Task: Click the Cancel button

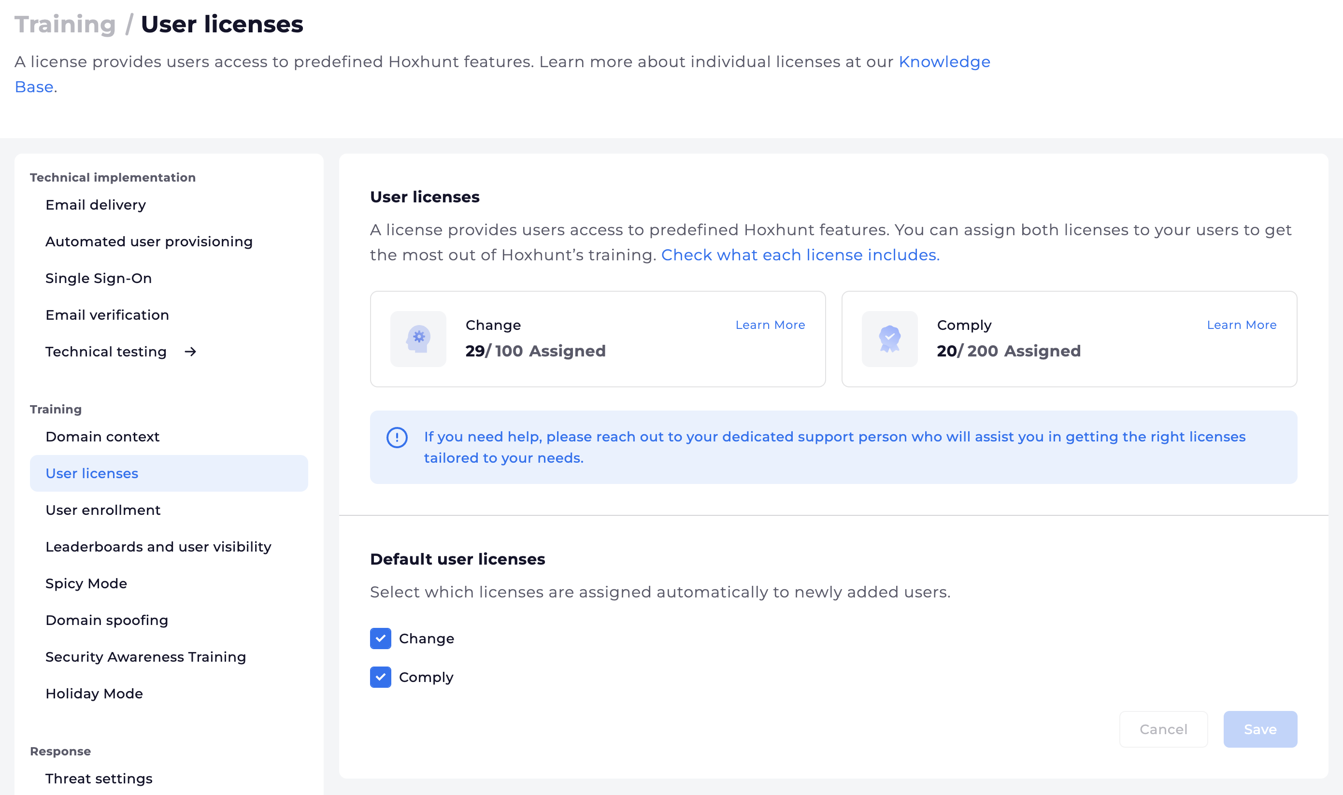Action: pyautogui.click(x=1164, y=729)
